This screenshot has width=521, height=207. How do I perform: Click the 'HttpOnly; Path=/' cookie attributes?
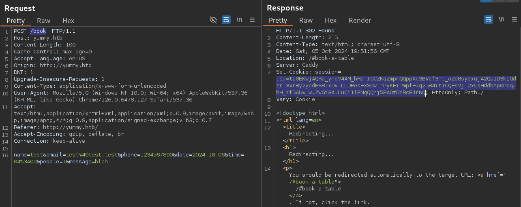[458, 93]
